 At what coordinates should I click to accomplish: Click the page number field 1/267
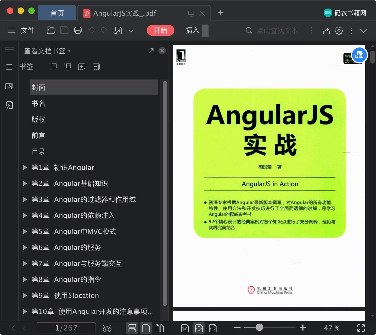[x=66, y=328]
